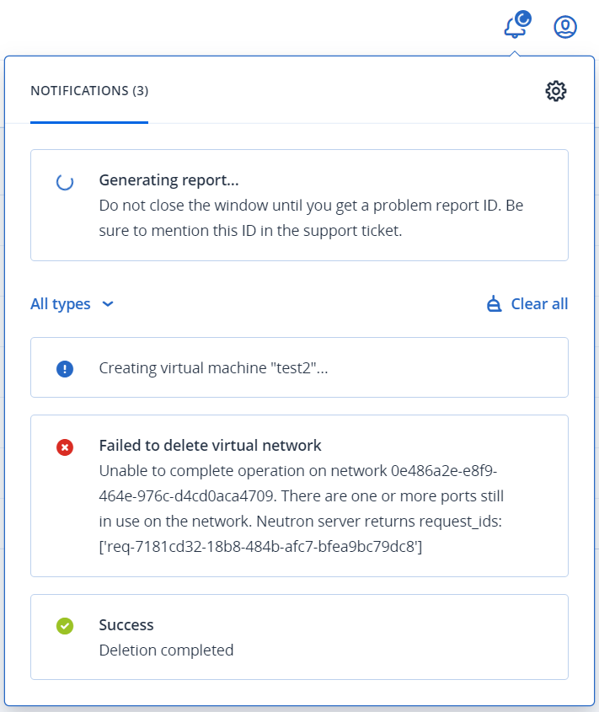599x712 pixels.
Task: Click the red error icon for failed deletion
Action: (x=65, y=447)
